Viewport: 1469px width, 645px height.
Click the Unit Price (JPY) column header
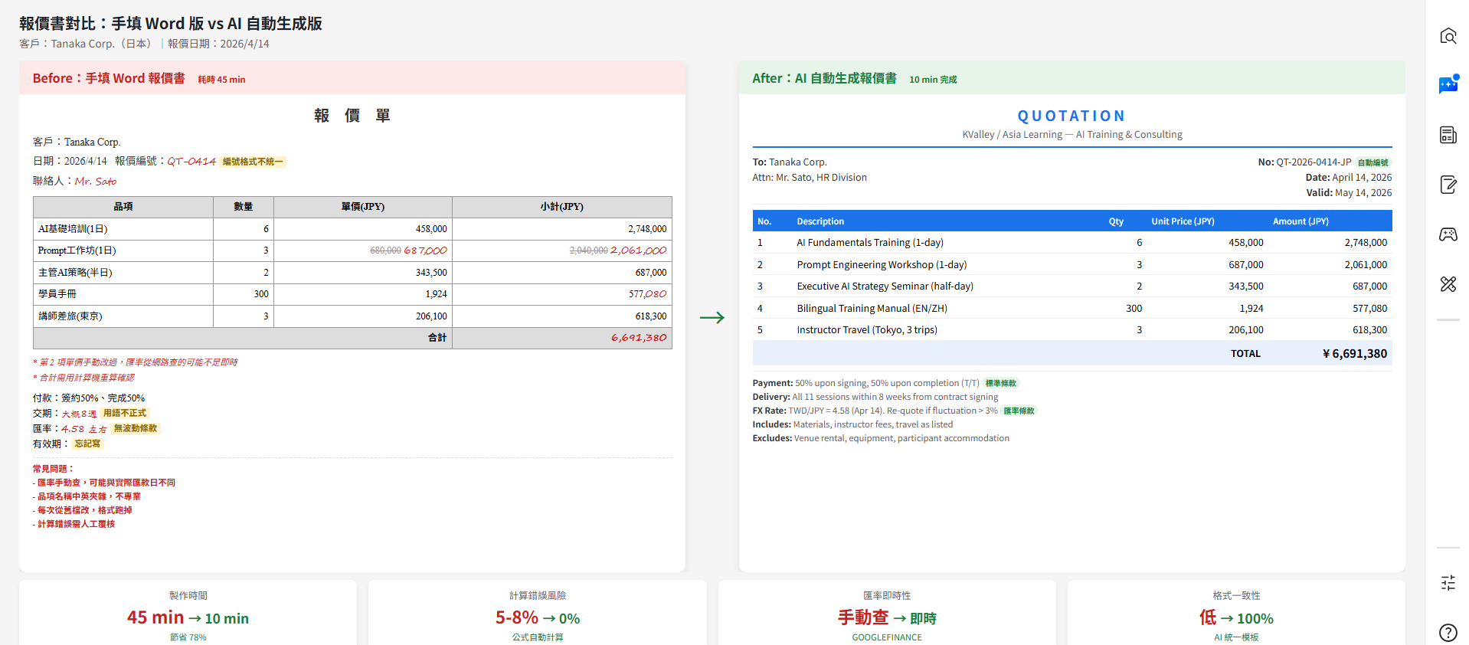pos(1183,221)
